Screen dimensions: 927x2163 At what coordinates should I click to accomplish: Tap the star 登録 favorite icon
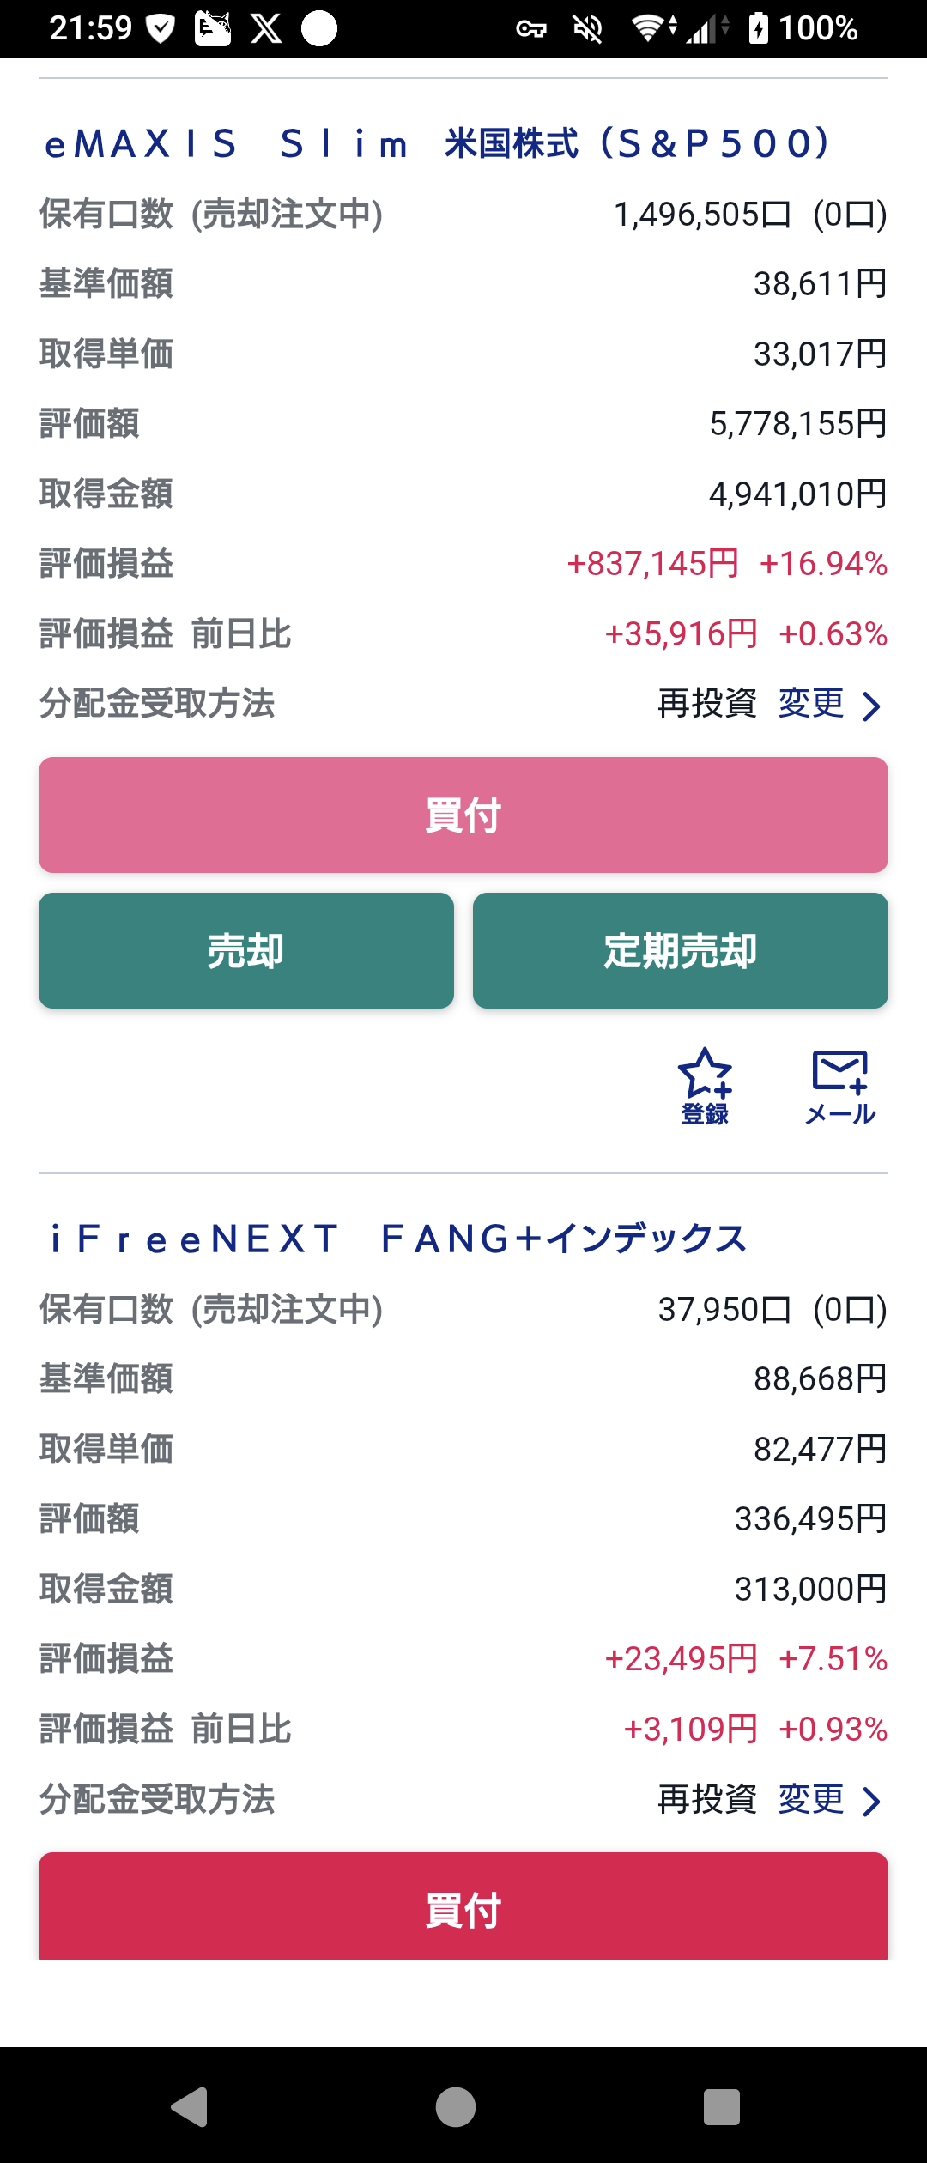(705, 1086)
